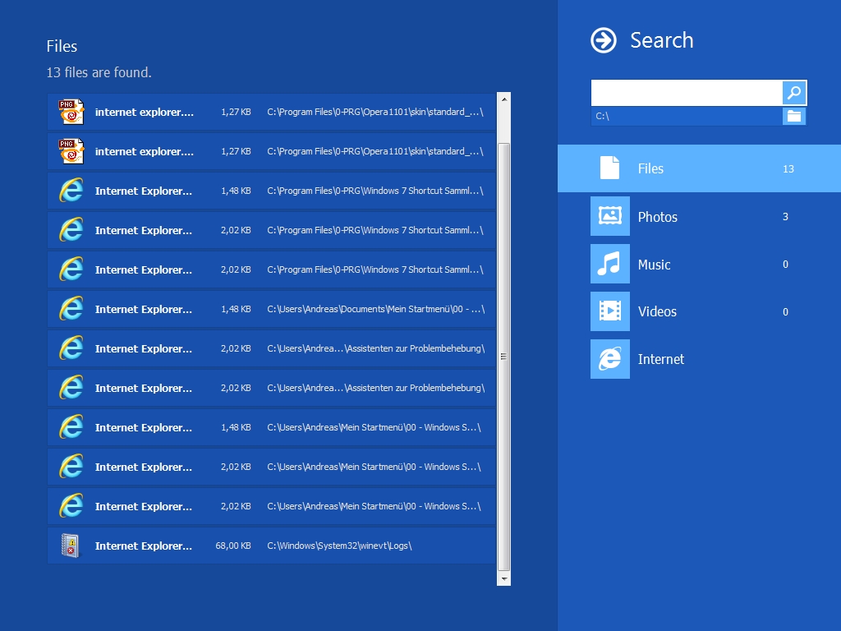Click inside the search text box
The image size is (841, 631).
coord(687,93)
